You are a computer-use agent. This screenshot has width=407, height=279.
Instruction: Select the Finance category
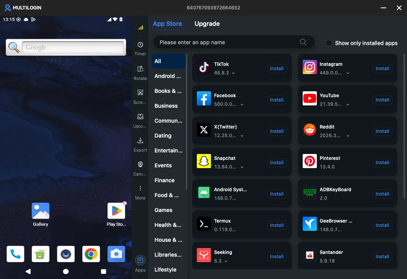pyautogui.click(x=169, y=180)
